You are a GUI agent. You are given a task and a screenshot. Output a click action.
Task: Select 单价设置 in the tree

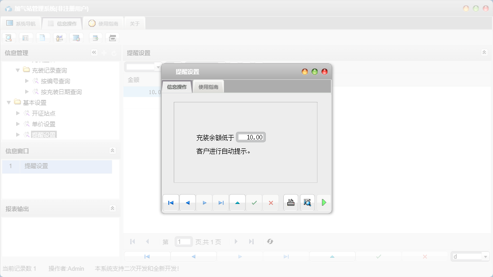[44, 124]
